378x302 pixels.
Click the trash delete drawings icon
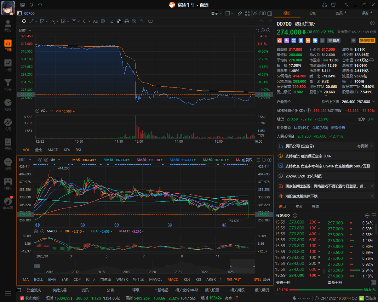[x=141, y=21]
